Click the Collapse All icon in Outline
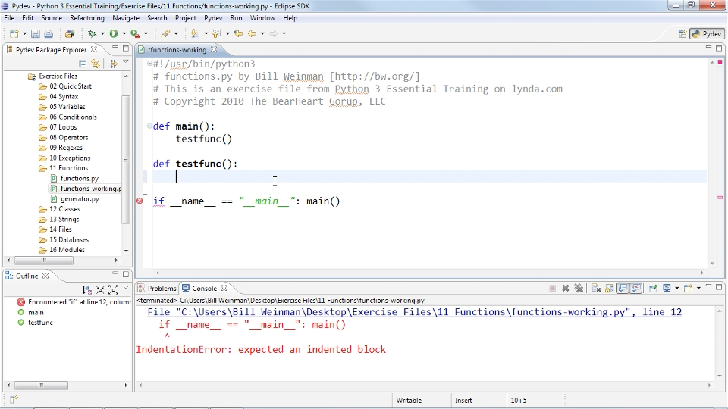728x409 pixels. click(x=100, y=290)
